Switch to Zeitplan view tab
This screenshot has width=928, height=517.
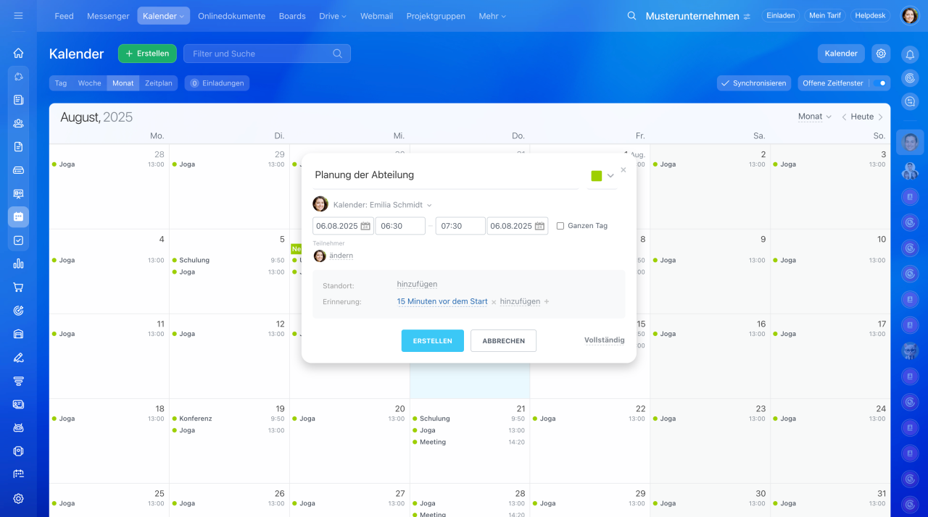[159, 83]
